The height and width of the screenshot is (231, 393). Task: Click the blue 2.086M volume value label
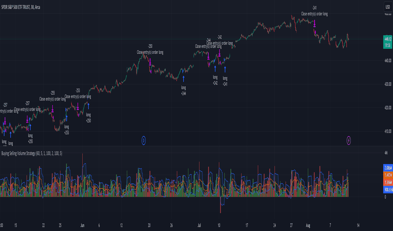[388, 168]
